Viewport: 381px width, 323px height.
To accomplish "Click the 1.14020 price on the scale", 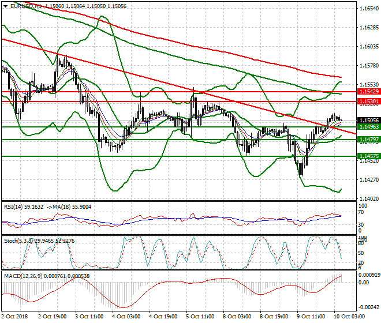I will point(369,198).
